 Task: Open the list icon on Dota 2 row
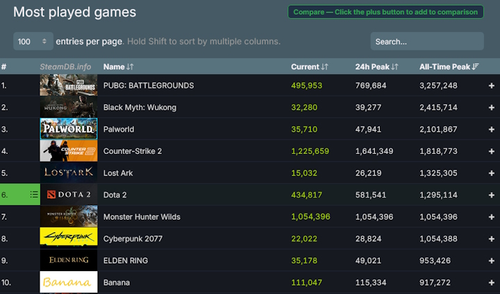click(x=34, y=195)
